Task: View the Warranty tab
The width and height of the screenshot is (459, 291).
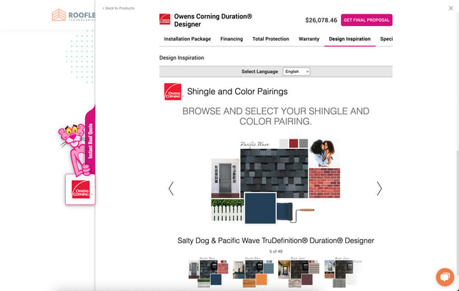Action: [x=309, y=39]
